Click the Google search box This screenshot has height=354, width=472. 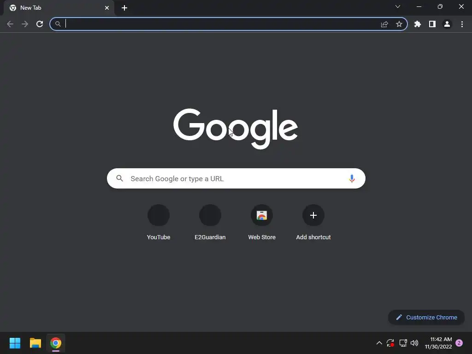click(x=236, y=178)
